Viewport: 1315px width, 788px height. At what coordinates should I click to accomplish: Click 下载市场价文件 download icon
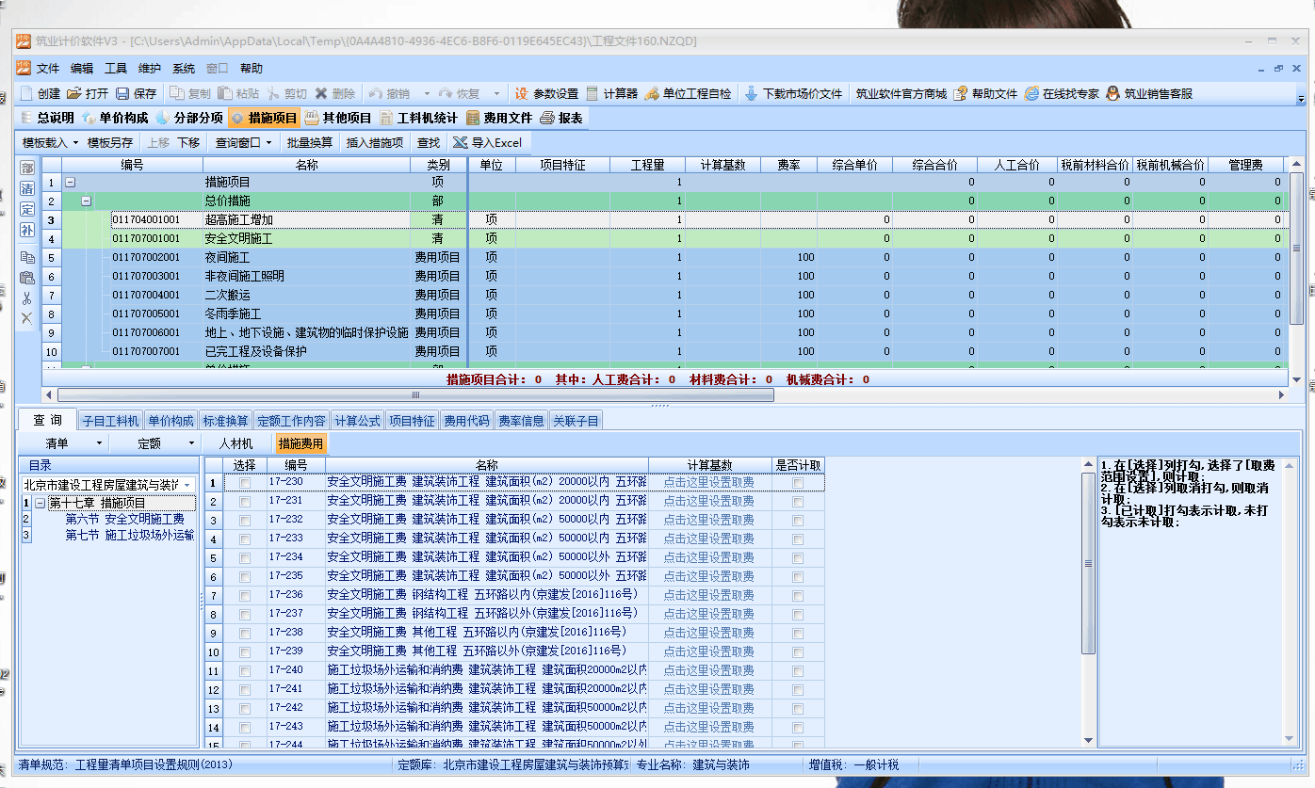(752, 94)
